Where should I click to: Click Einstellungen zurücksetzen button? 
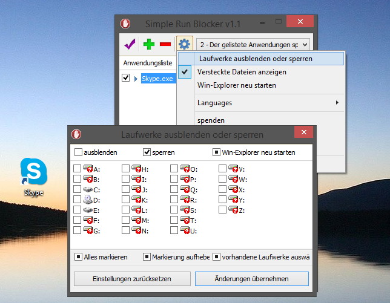(x=132, y=279)
